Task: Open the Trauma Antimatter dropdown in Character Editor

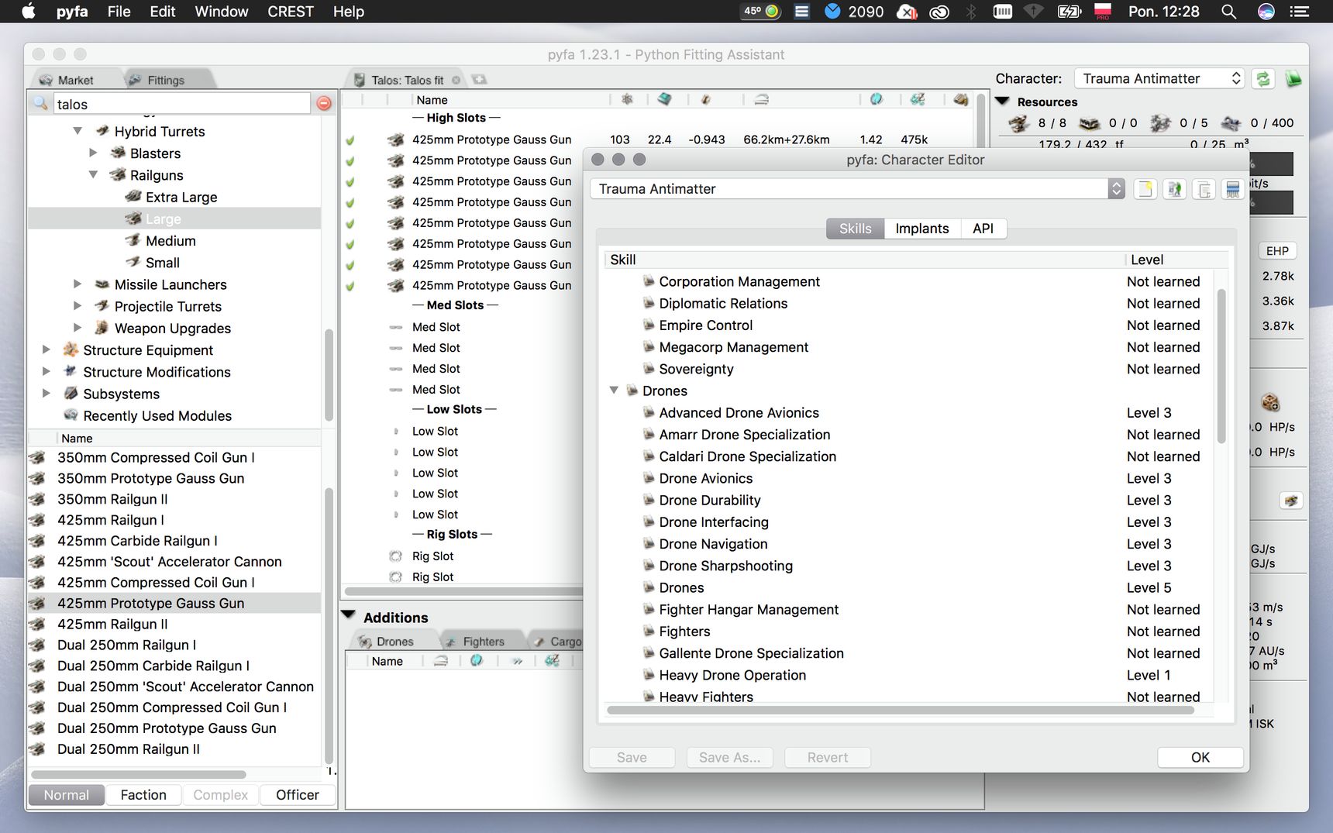Action: pyautogui.click(x=857, y=189)
